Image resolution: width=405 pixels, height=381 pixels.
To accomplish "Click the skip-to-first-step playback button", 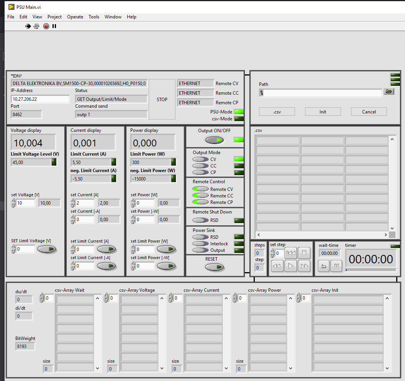I will (291, 253).
